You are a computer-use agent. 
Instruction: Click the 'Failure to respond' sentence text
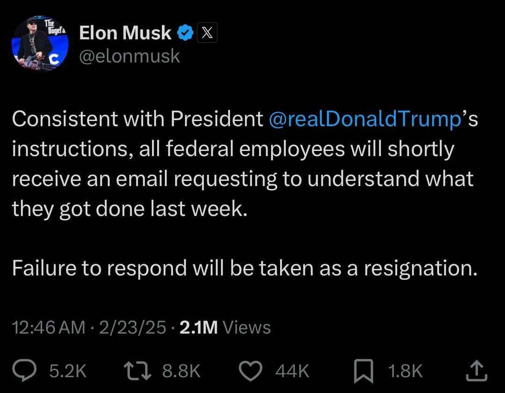[245, 268]
